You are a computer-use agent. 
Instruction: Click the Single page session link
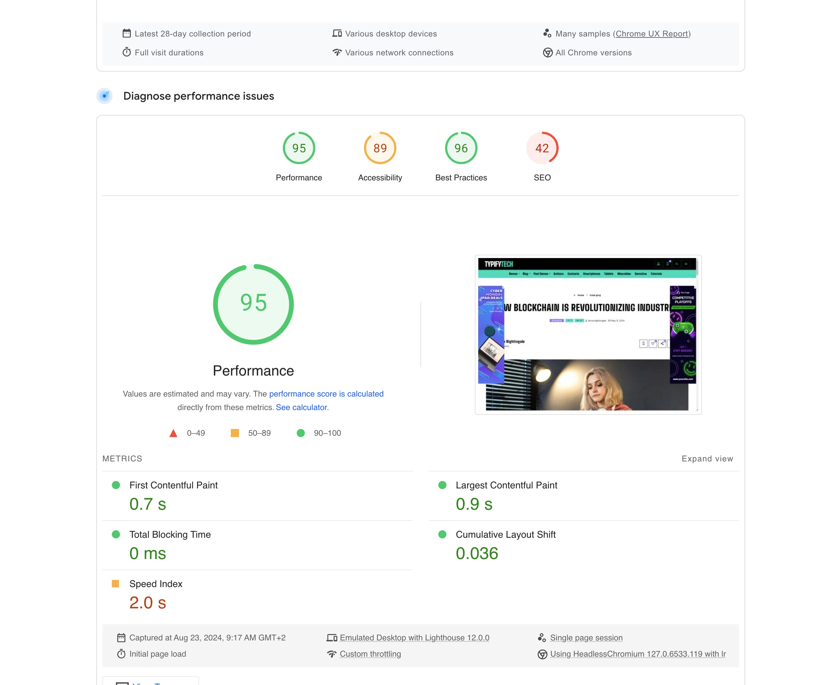[586, 638]
